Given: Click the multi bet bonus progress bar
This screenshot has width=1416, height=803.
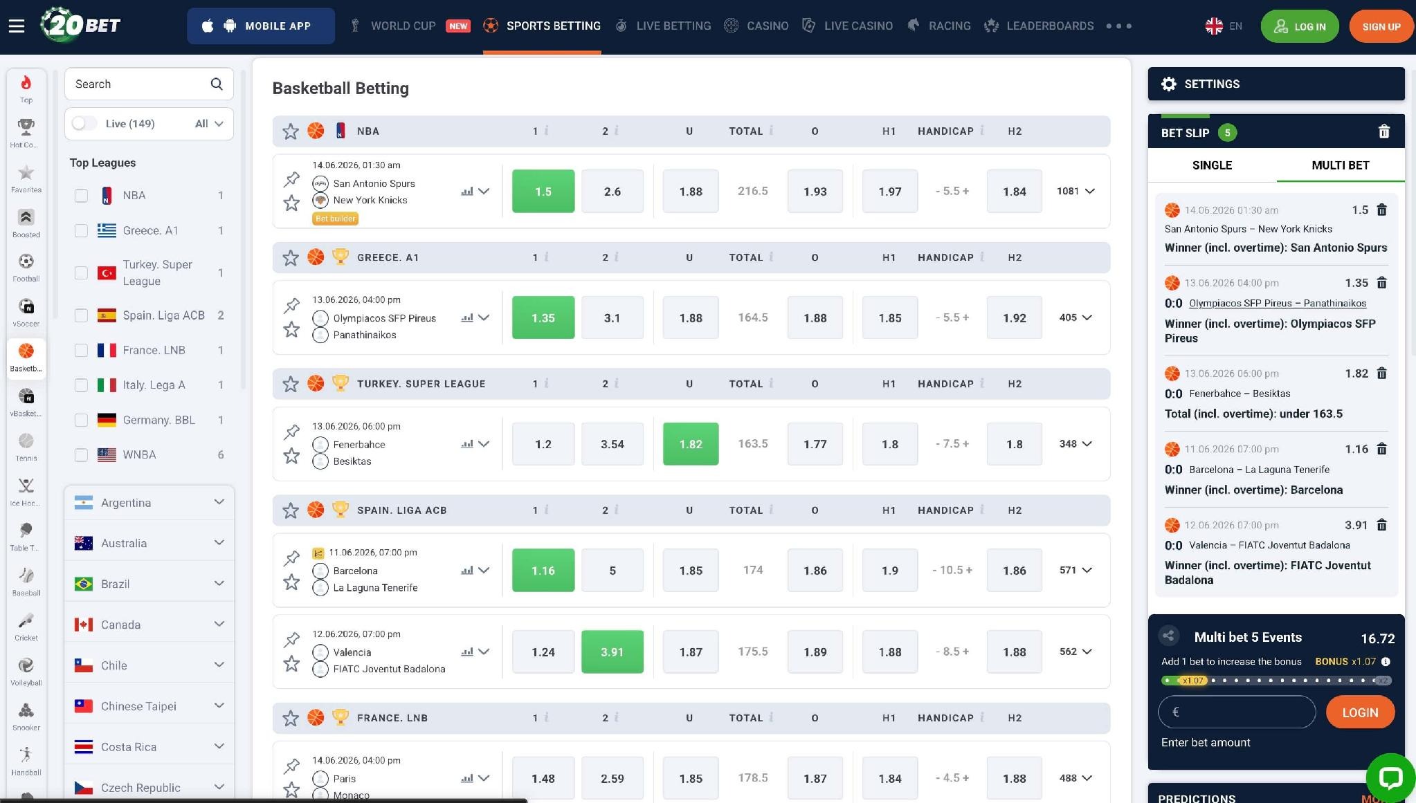Looking at the screenshot, I should coord(1276,681).
